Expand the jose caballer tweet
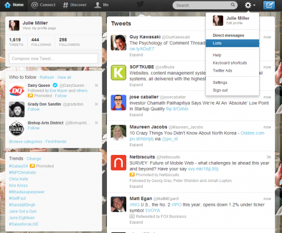 (136, 115)
